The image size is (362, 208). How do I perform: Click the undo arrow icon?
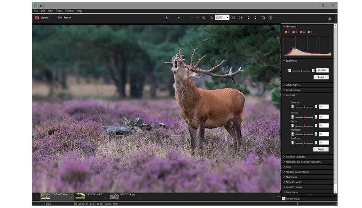(179, 17)
